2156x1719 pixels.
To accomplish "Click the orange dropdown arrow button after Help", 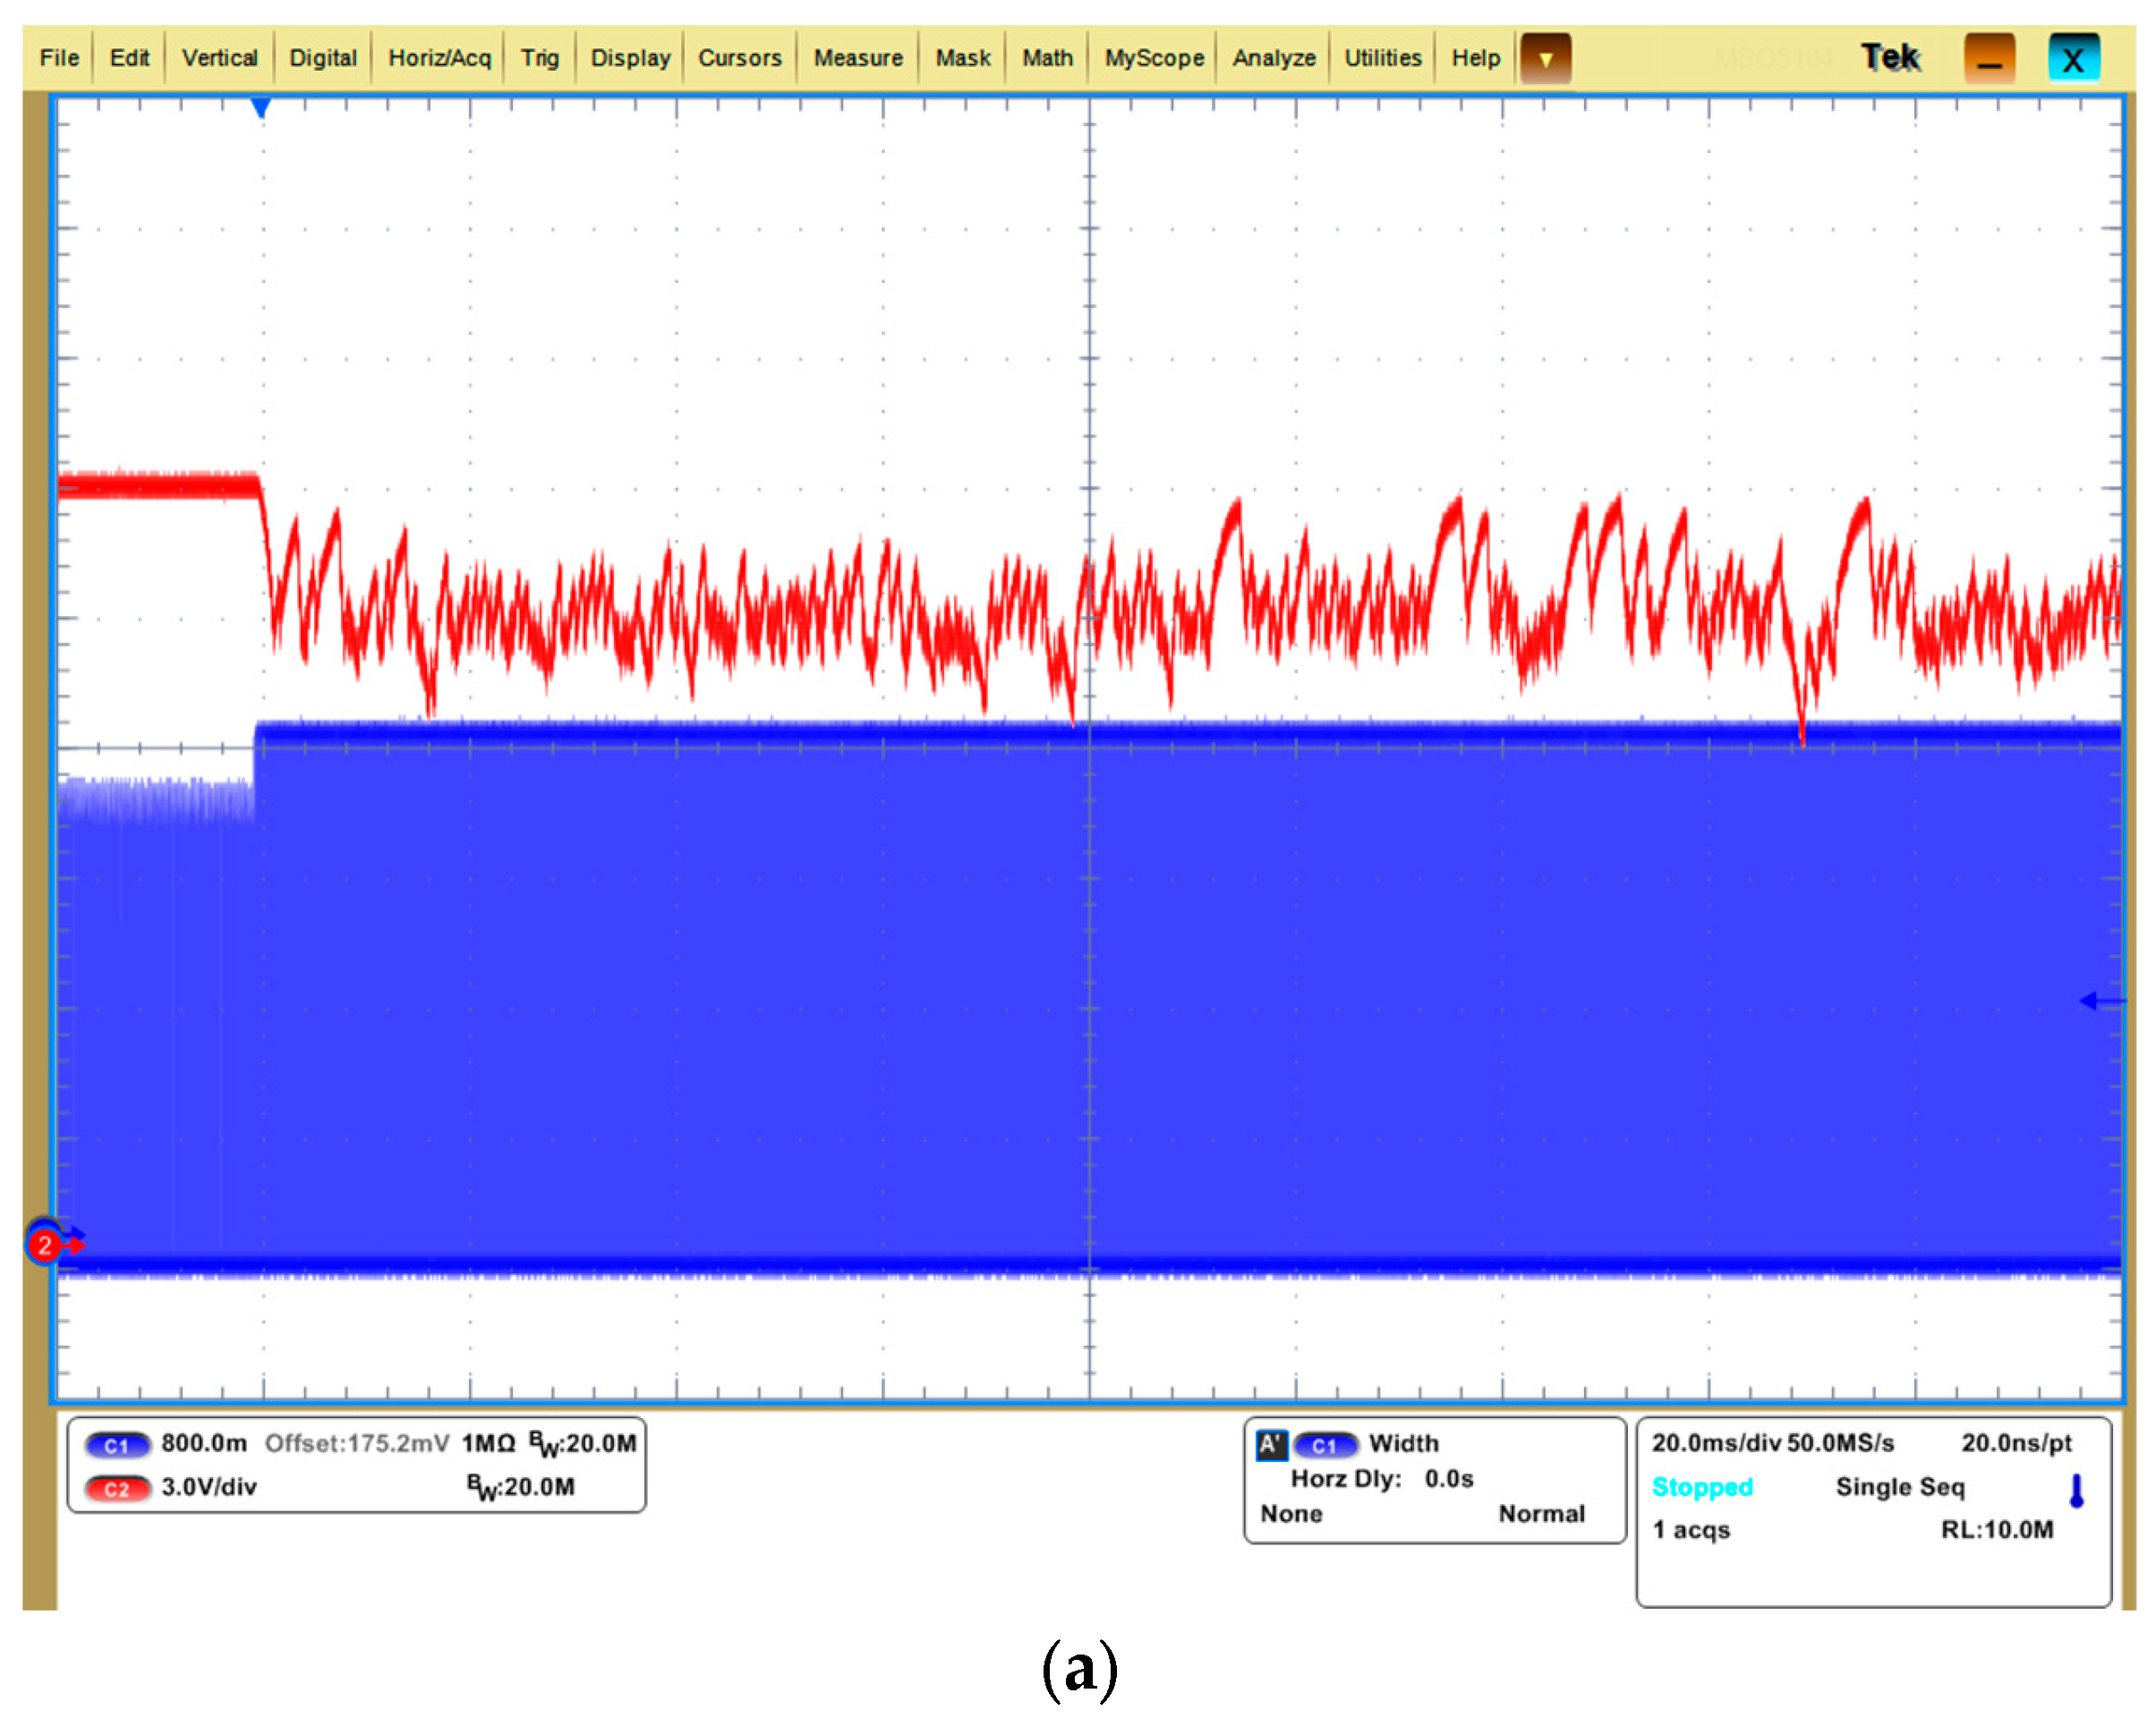I will [x=1544, y=59].
